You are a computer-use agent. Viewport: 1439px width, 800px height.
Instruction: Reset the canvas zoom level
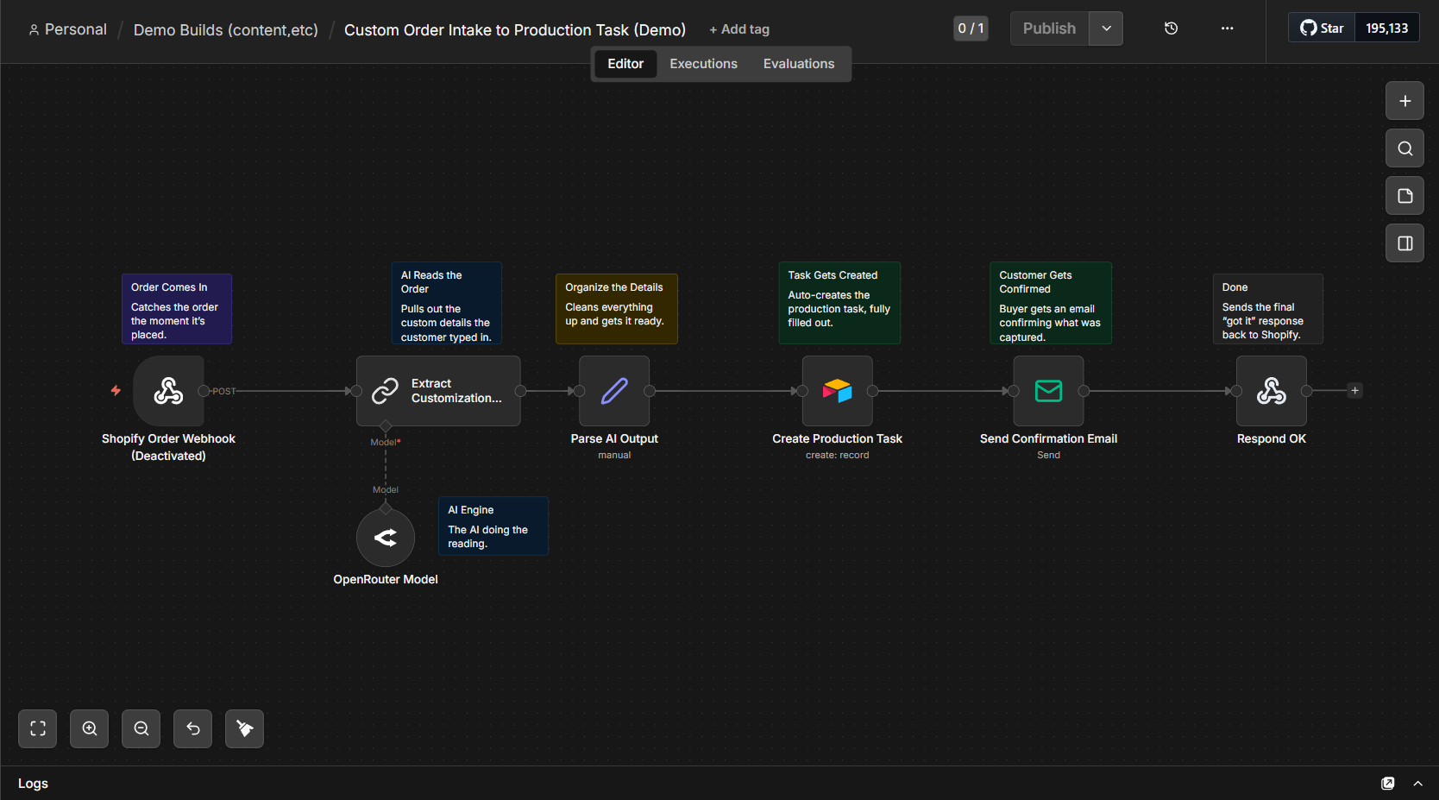point(193,728)
